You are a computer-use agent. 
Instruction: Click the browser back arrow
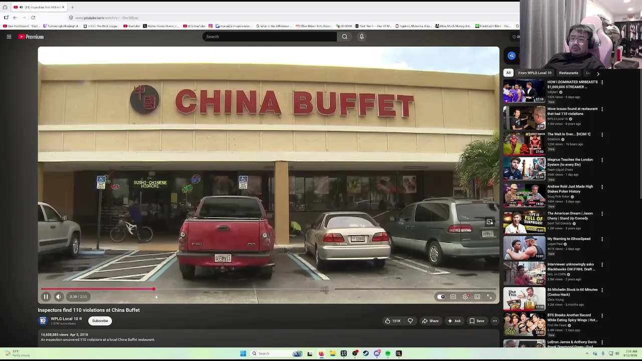click(x=15, y=18)
